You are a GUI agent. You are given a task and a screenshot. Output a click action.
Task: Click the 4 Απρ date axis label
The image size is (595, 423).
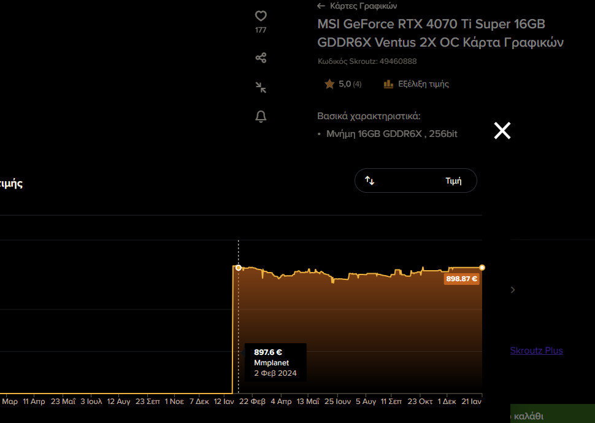pyautogui.click(x=281, y=402)
